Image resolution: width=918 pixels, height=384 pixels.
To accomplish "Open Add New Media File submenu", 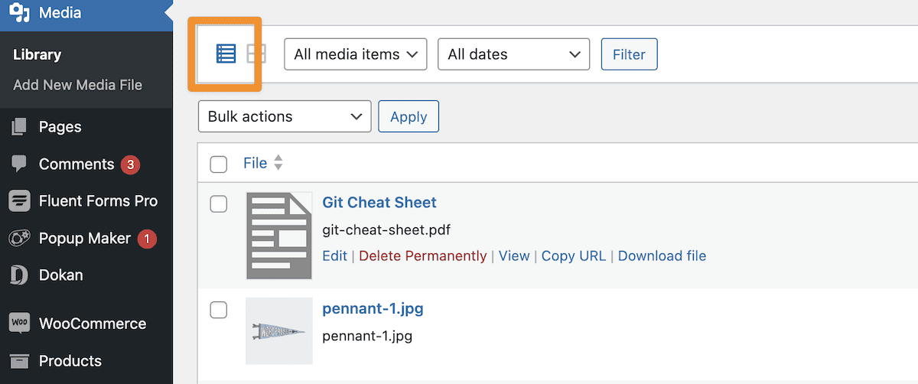I will point(77,85).
